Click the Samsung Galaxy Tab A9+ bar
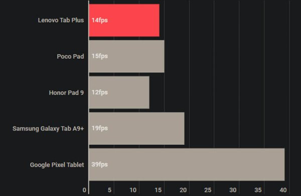This screenshot has height=196, width=301. coord(136,129)
